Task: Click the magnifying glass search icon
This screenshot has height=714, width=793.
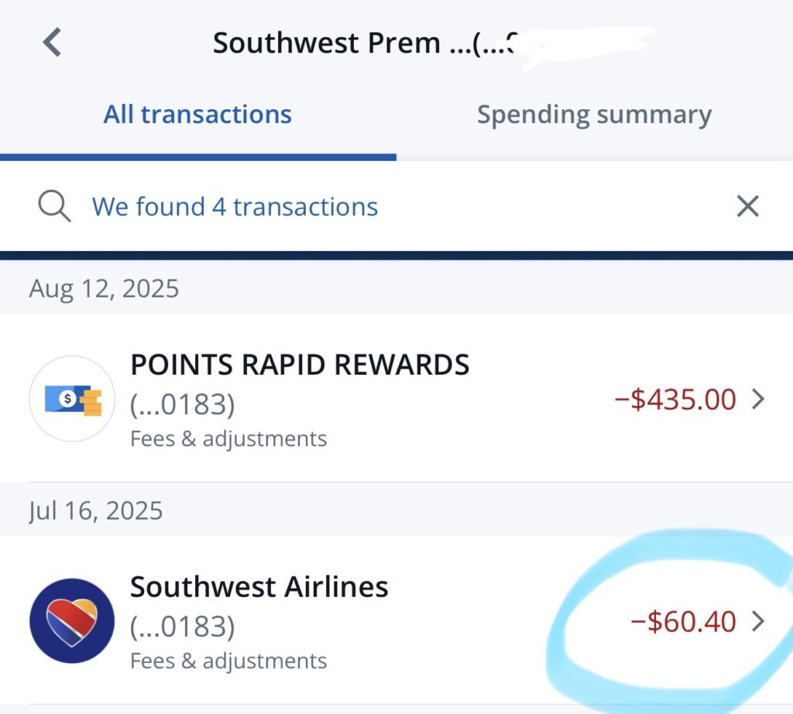Action: point(54,207)
